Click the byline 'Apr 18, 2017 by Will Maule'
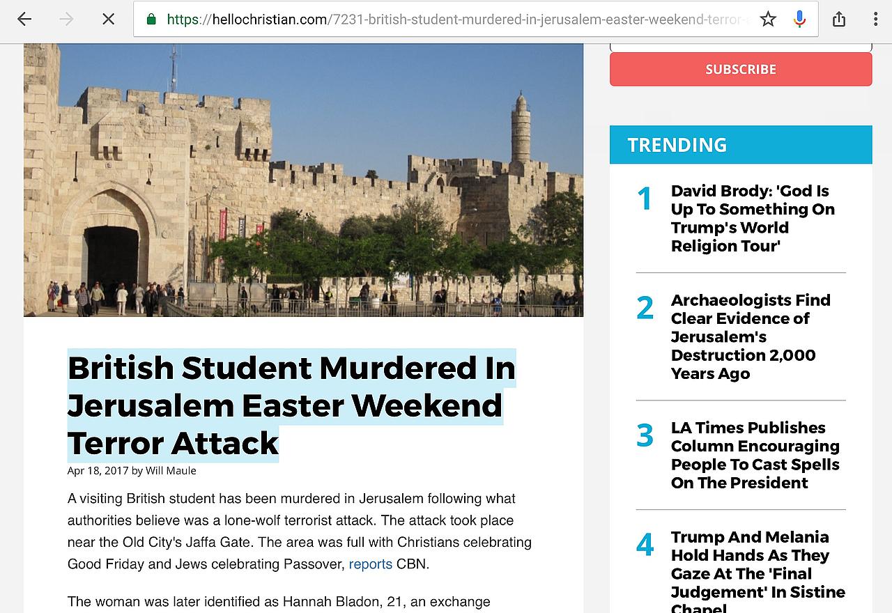Viewport: 892px width, 613px height. pyautogui.click(x=132, y=471)
